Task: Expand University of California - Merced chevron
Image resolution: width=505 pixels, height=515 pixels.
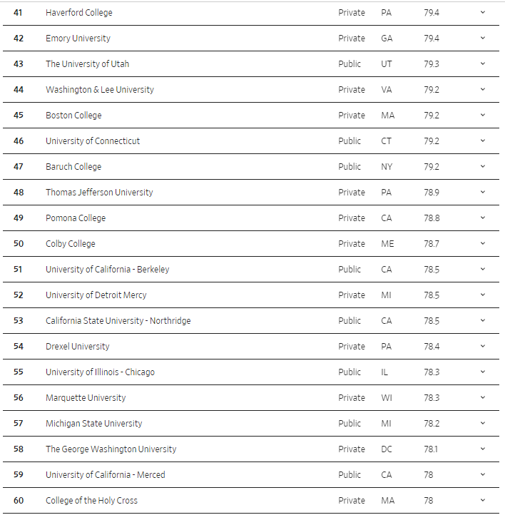Action: (482, 475)
